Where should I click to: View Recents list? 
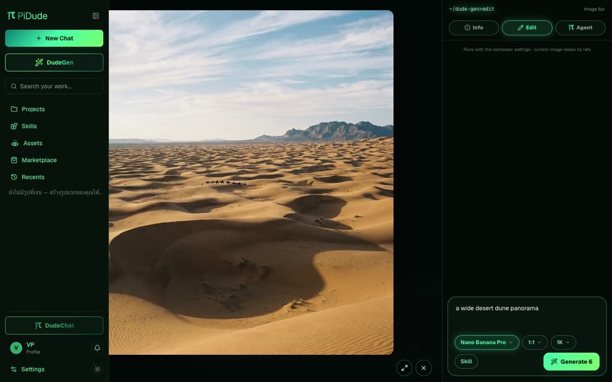click(28, 177)
